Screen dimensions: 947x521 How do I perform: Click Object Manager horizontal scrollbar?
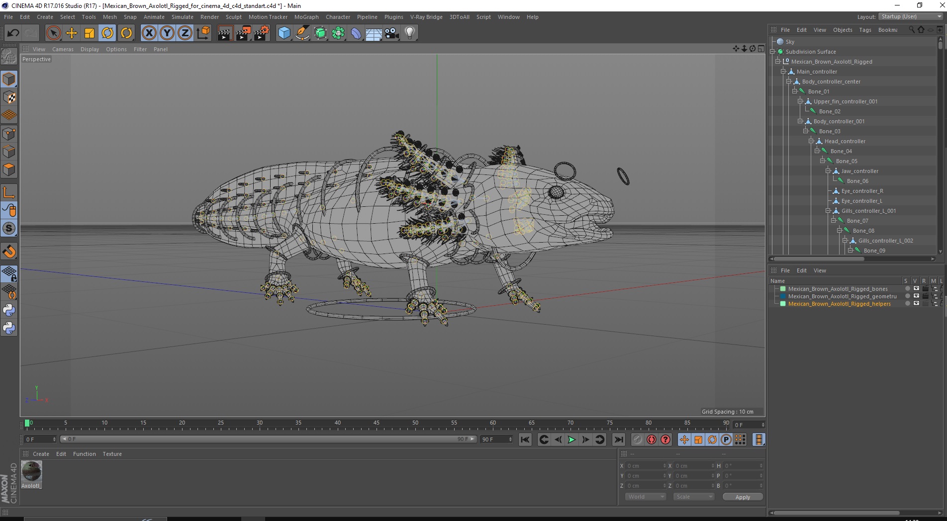(819, 259)
